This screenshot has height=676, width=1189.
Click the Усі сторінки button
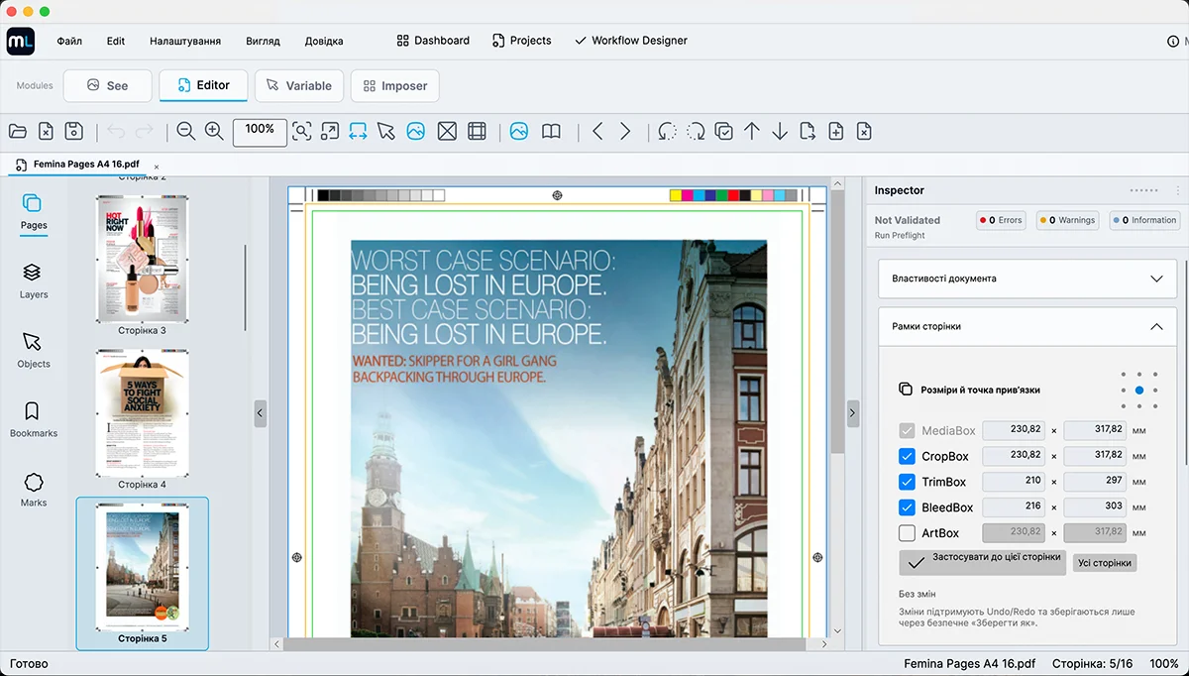(x=1105, y=562)
